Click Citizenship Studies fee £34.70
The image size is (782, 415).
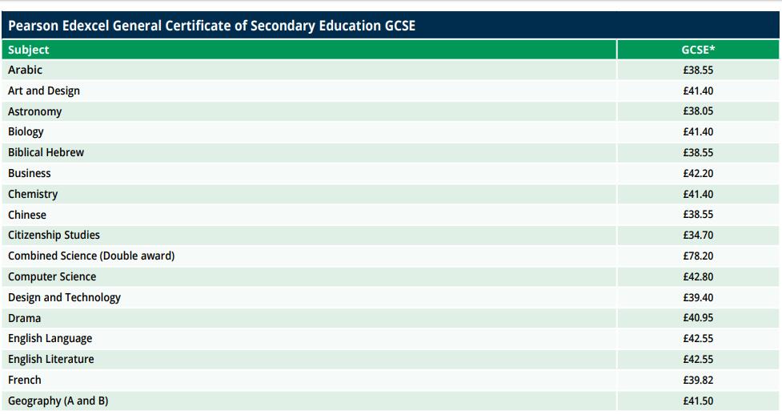pyautogui.click(x=698, y=235)
